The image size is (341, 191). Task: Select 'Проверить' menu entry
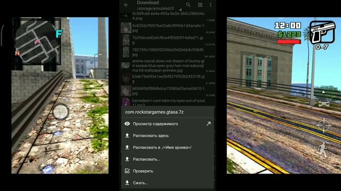coord(167,171)
